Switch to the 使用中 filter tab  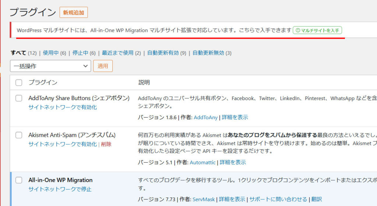tap(50, 53)
